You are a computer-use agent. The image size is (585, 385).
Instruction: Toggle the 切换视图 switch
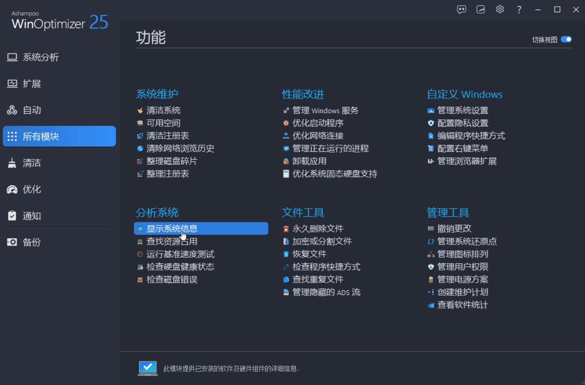pyautogui.click(x=566, y=39)
